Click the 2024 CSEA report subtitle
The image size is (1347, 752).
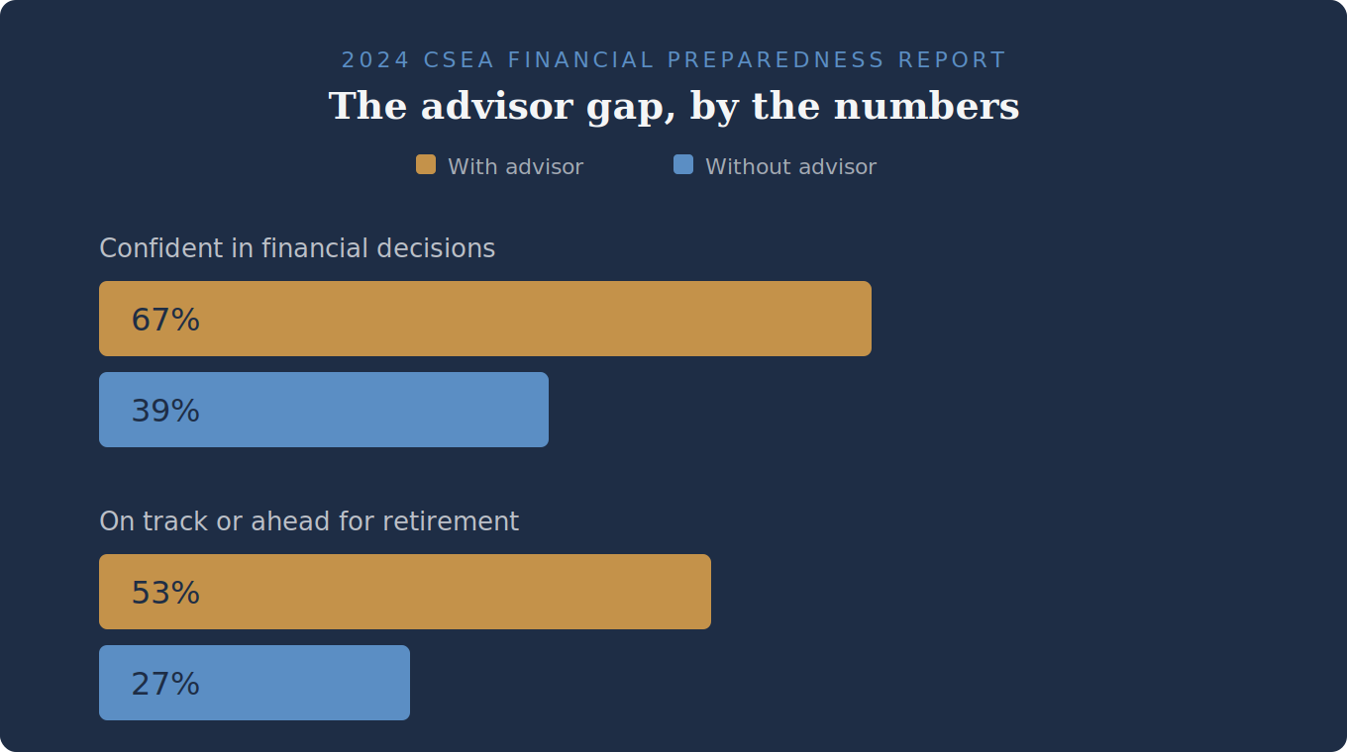[673, 60]
